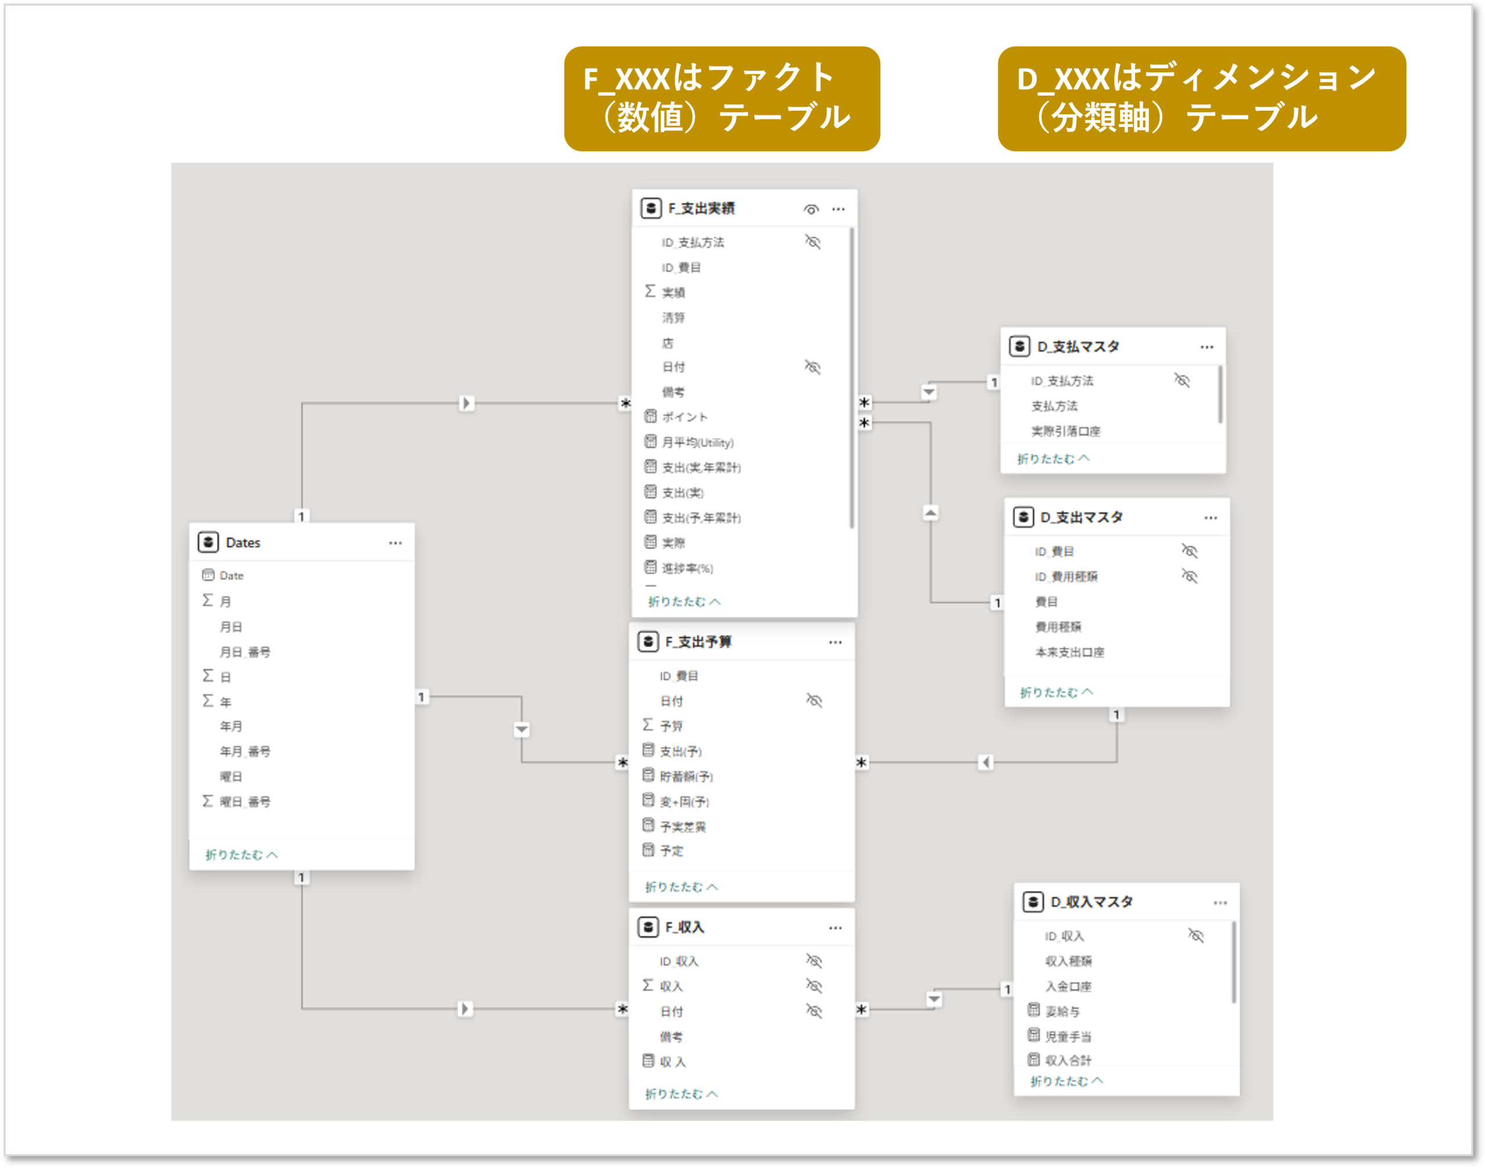
Task: Open the F_収入 table more options menu
Action: point(835,928)
